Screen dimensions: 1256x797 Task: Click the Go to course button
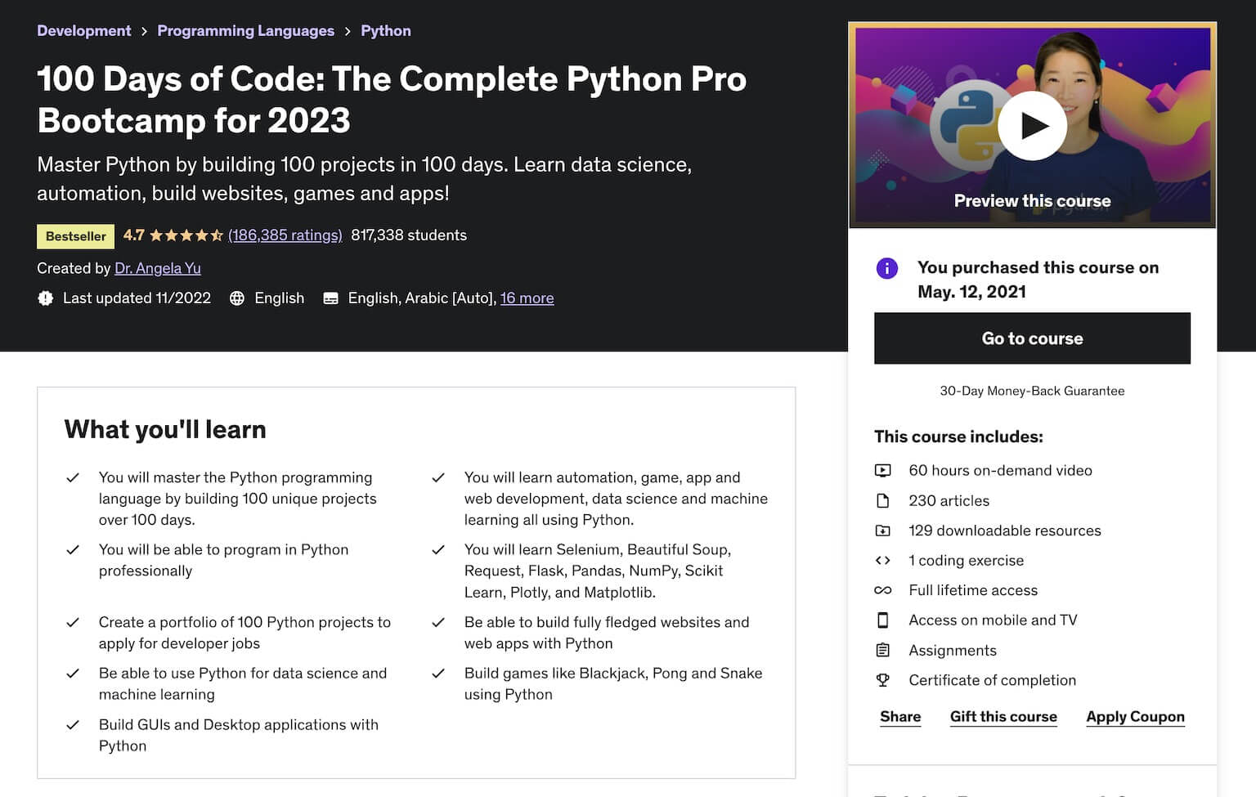(1032, 338)
